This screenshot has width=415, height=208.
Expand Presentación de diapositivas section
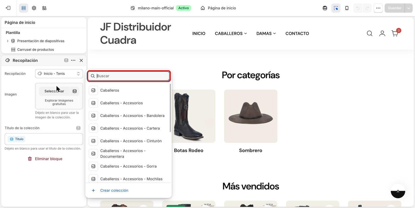(x=7, y=41)
